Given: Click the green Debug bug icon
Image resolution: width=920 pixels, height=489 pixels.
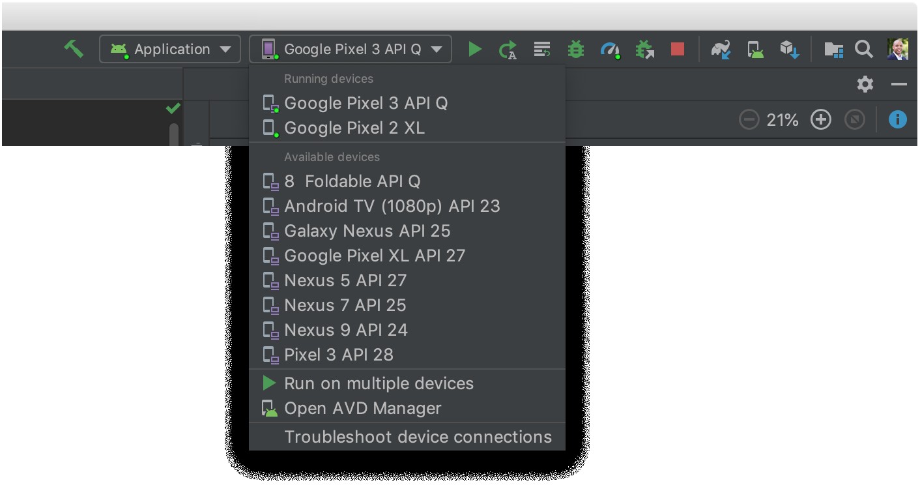Looking at the screenshot, I should (576, 50).
